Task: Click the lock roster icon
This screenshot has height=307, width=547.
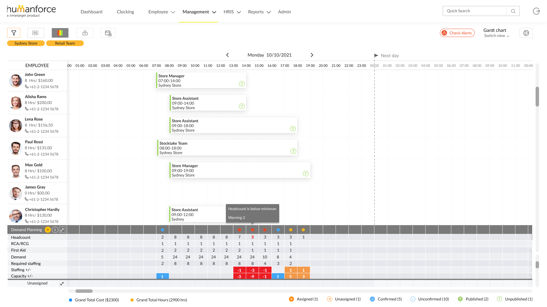Action: click(85, 33)
